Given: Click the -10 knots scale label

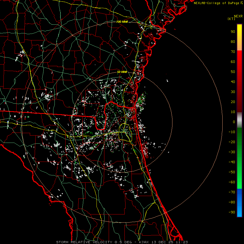Looking at the screenshot, I should (x=232, y=132).
